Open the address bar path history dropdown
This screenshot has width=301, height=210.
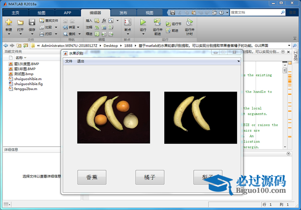[289, 45]
